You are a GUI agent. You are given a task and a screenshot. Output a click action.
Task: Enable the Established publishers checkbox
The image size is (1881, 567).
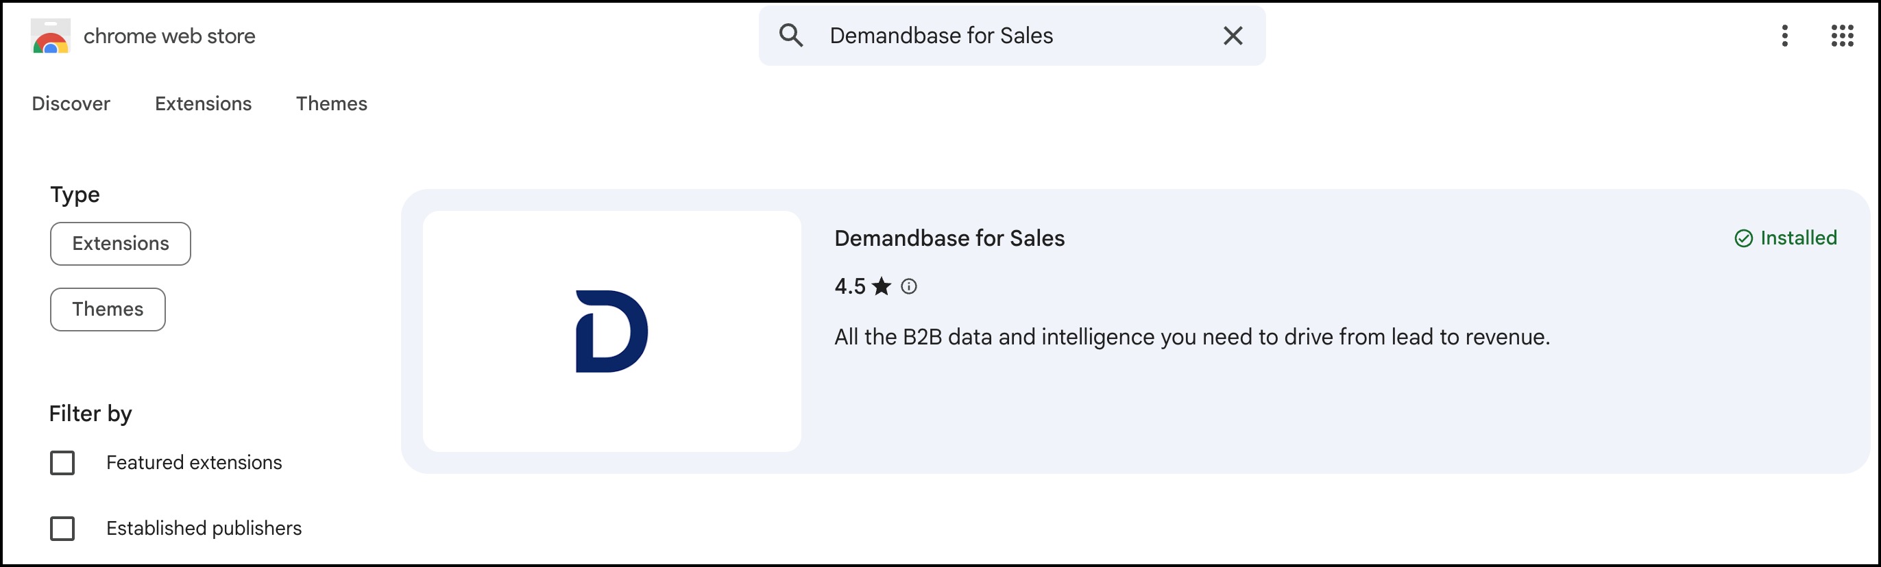pos(62,529)
